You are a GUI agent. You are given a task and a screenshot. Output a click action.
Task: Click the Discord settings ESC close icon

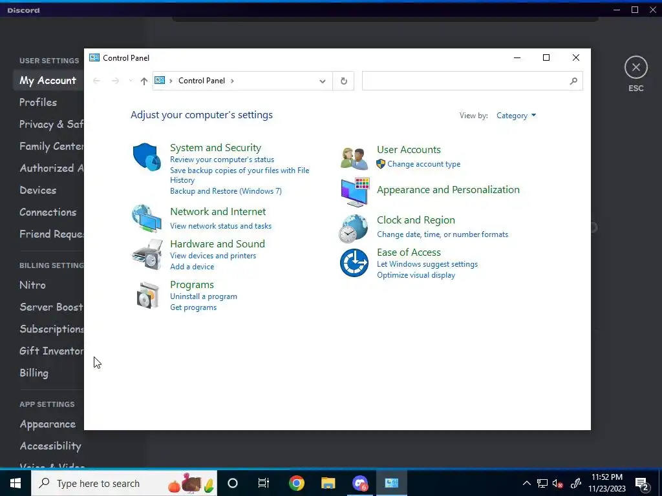pos(636,67)
